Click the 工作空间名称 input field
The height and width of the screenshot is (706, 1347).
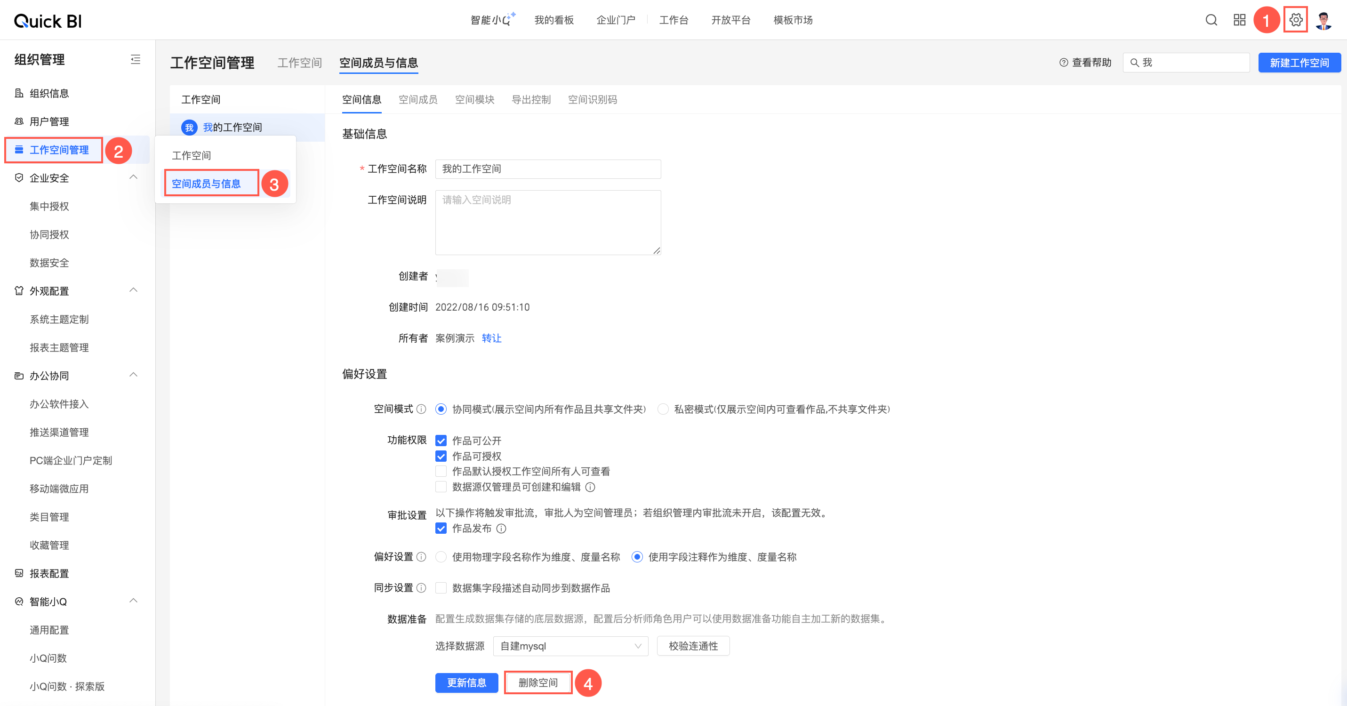547,169
